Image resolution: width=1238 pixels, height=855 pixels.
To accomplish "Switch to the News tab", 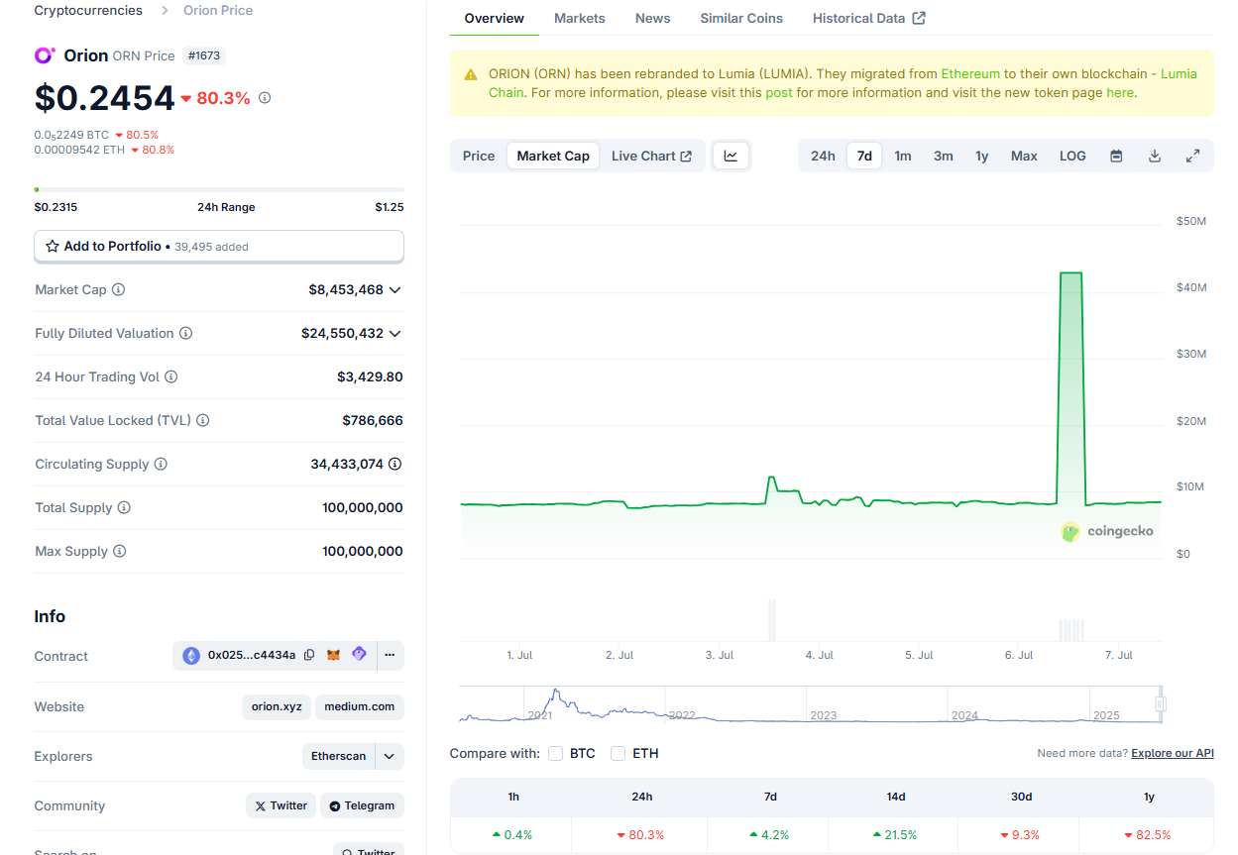I will click(x=653, y=18).
